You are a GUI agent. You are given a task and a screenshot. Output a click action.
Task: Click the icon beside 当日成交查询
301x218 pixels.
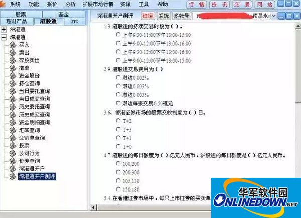13,99
